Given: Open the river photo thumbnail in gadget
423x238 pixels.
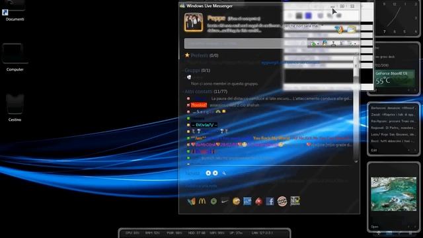Looking at the screenshot, I should [394, 194].
